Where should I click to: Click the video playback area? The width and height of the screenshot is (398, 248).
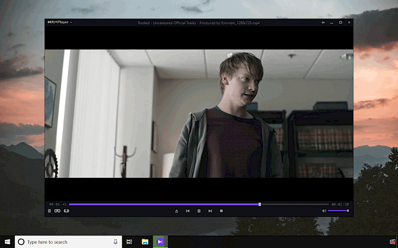199,114
